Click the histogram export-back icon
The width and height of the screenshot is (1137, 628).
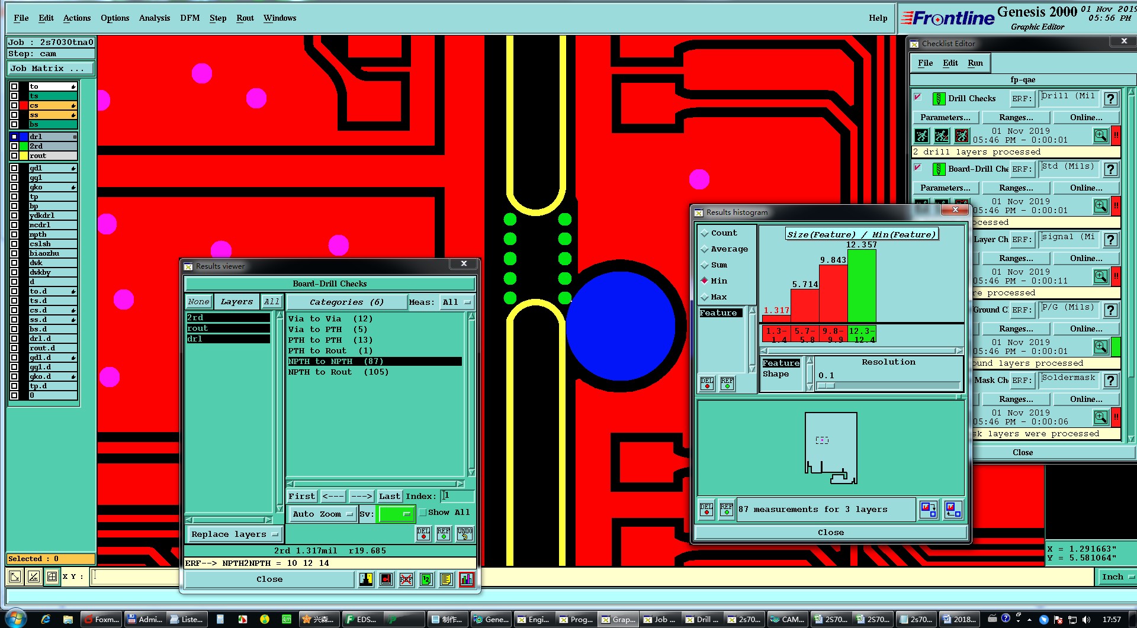click(x=953, y=510)
